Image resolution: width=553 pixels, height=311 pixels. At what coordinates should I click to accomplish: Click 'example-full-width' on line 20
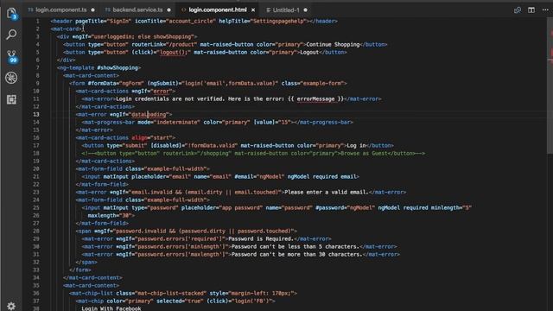pos(175,168)
